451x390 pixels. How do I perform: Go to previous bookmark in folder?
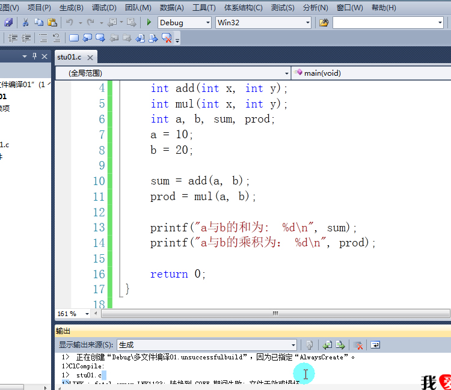pos(114,38)
